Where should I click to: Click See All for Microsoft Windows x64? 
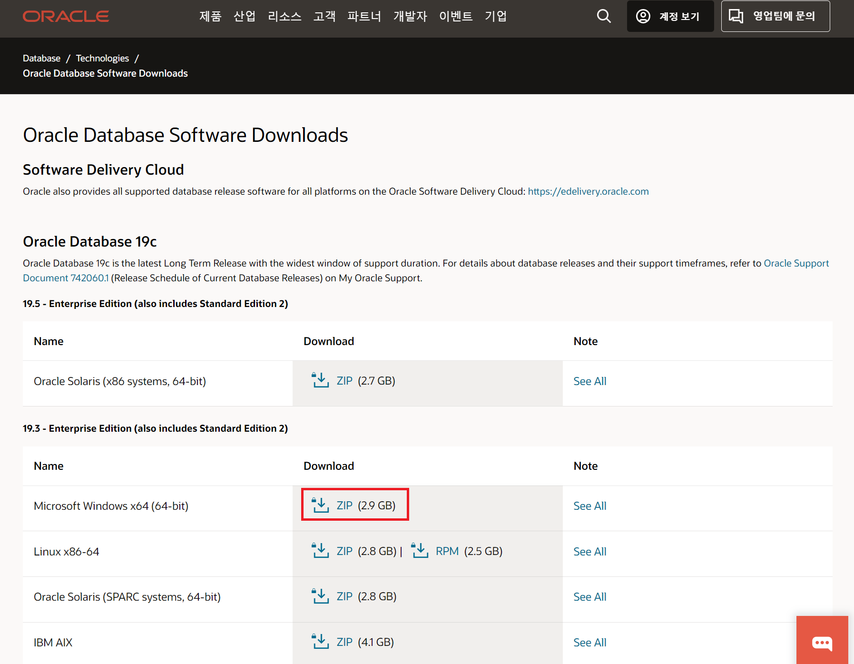coord(589,506)
